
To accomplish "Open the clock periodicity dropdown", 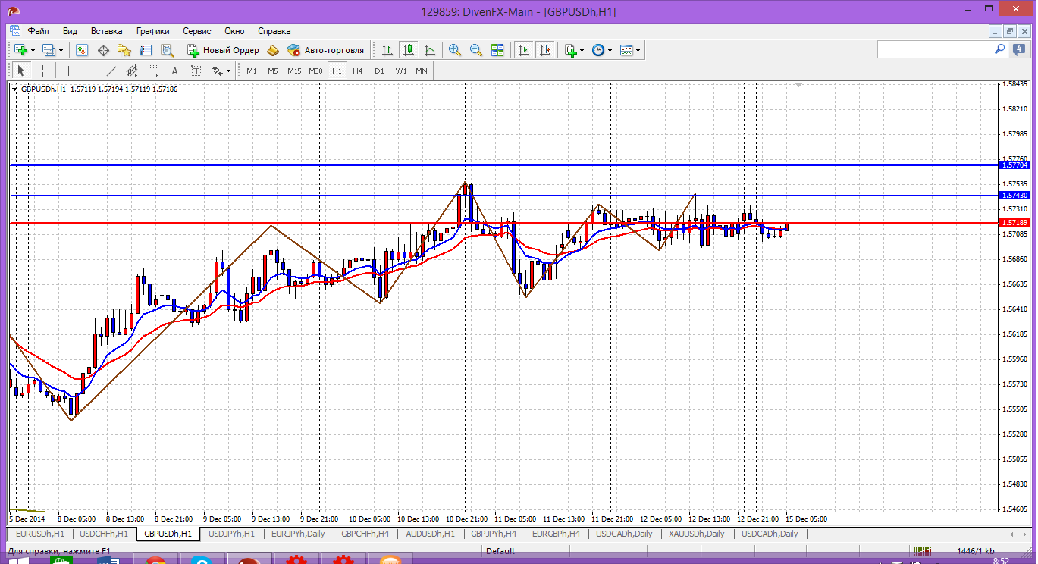I will pos(610,50).
